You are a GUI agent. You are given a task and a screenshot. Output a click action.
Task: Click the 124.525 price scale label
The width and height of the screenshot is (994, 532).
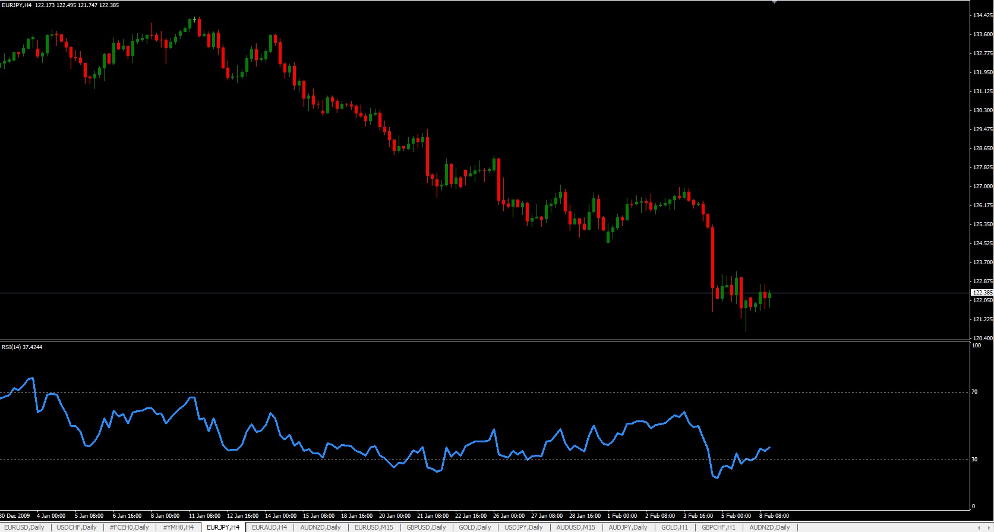pos(983,243)
